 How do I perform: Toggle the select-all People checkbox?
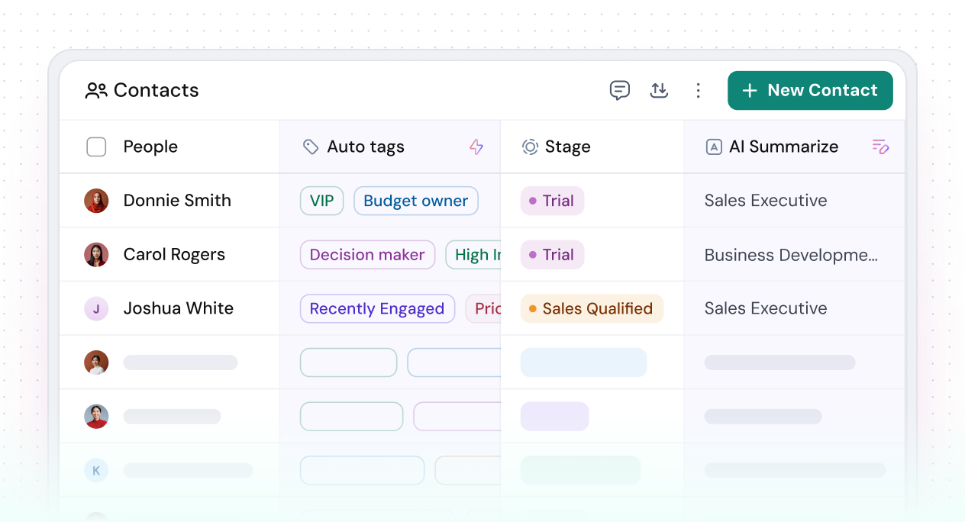pyautogui.click(x=96, y=147)
